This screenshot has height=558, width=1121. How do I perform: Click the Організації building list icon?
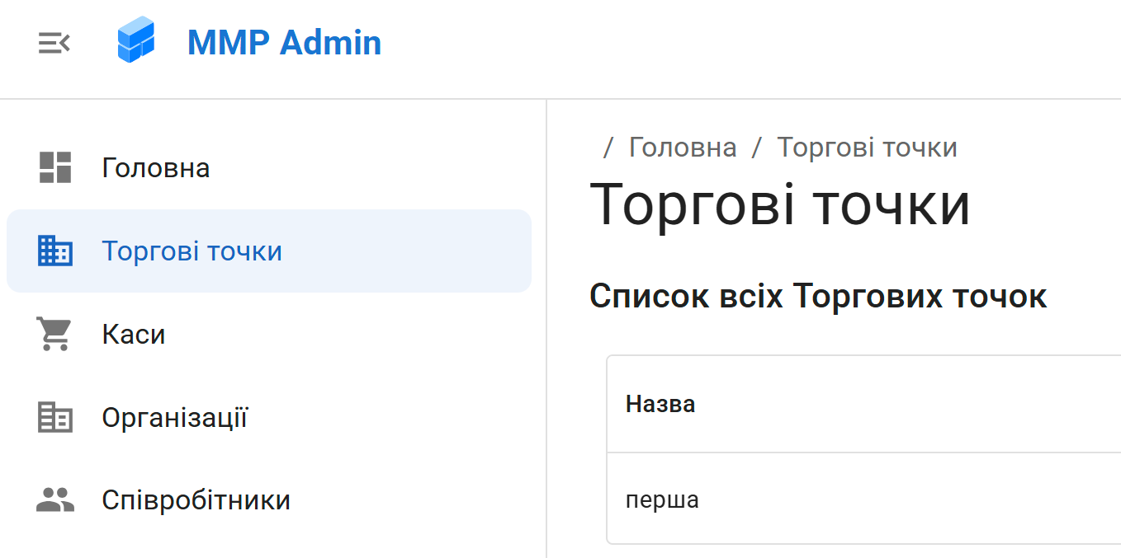tap(55, 417)
